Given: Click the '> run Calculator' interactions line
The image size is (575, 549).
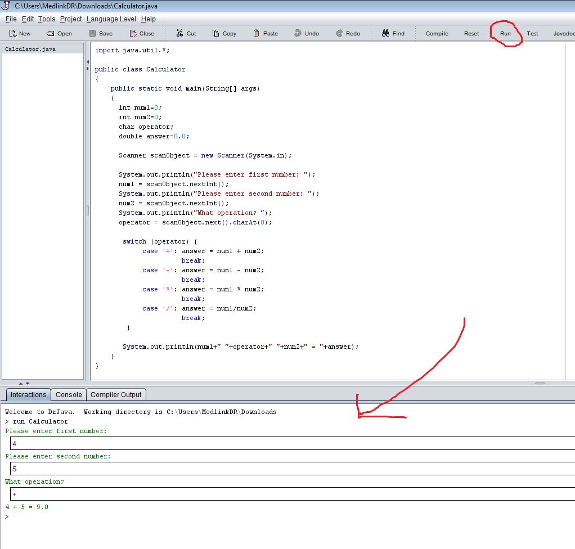Looking at the screenshot, I should coord(37,421).
